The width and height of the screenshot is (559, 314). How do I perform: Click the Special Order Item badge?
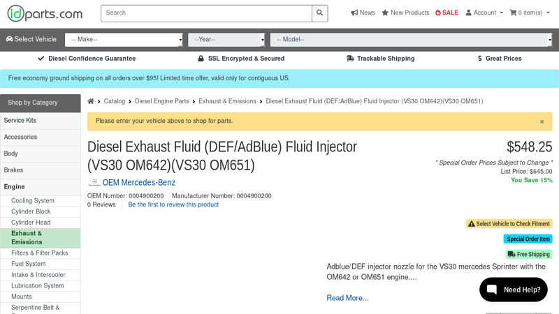pyautogui.click(x=528, y=239)
